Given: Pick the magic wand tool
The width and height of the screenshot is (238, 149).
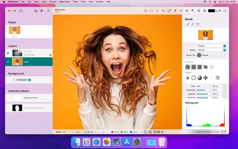Looking at the screenshot, I should 163,11.
